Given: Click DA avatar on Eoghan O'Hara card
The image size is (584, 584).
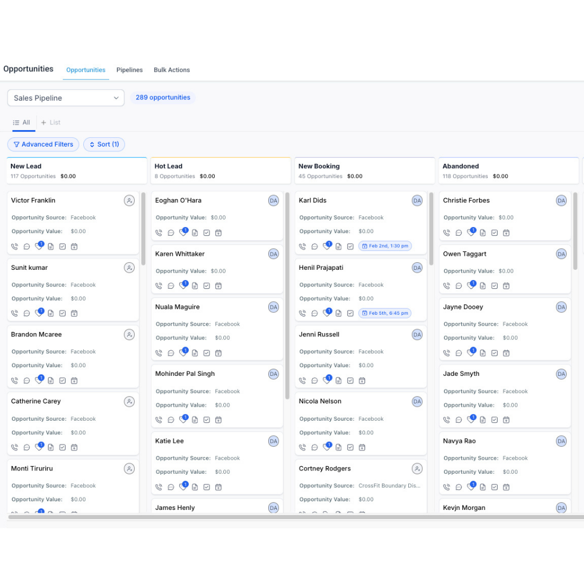Looking at the screenshot, I should click(x=274, y=201).
